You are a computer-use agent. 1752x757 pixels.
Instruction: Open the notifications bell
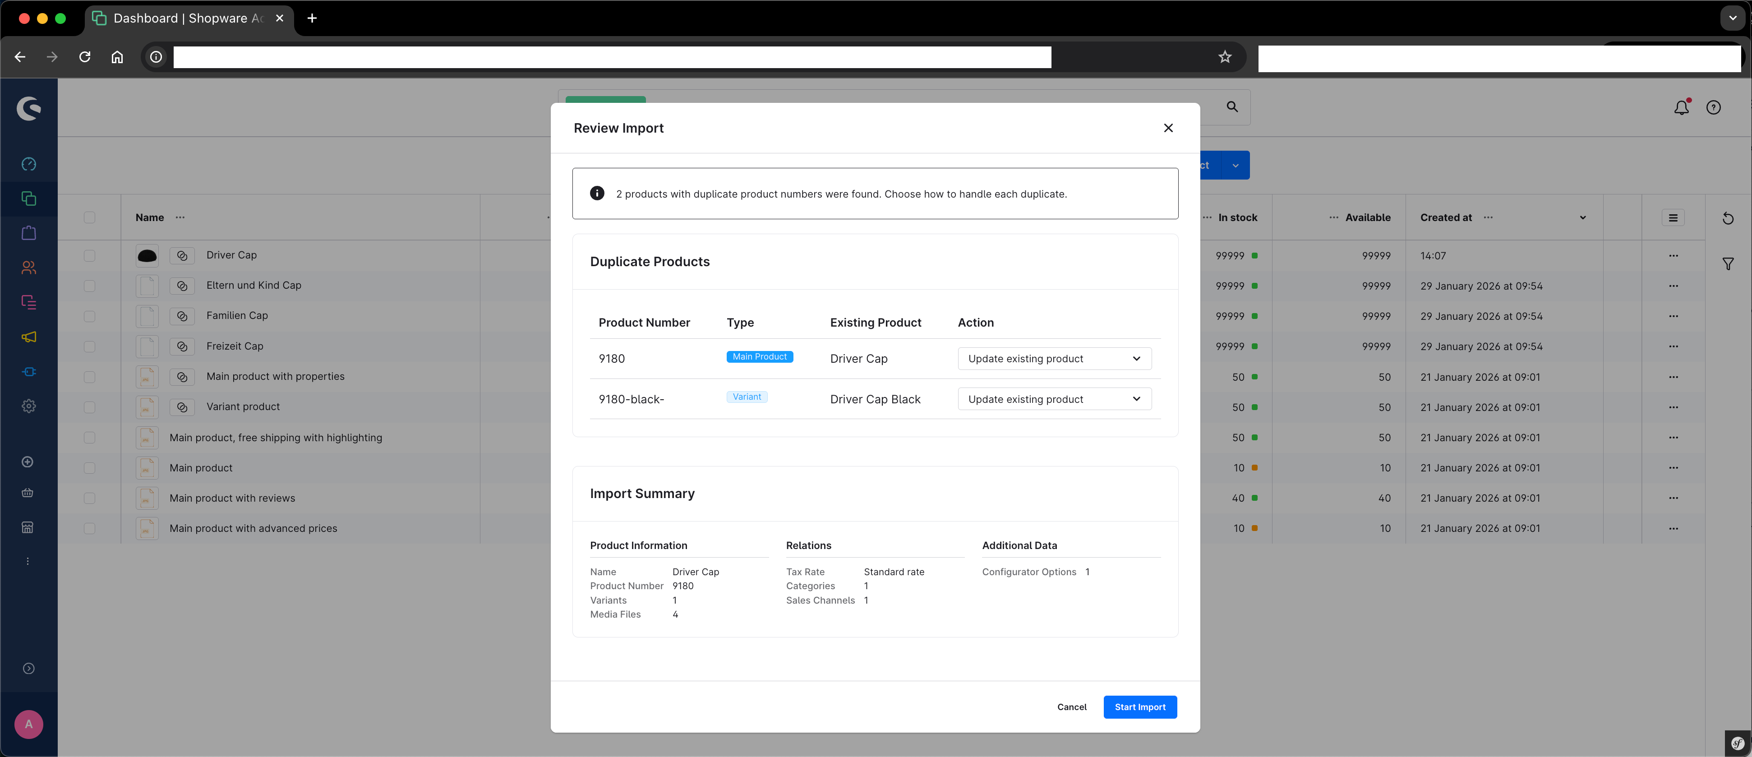pos(1681,107)
